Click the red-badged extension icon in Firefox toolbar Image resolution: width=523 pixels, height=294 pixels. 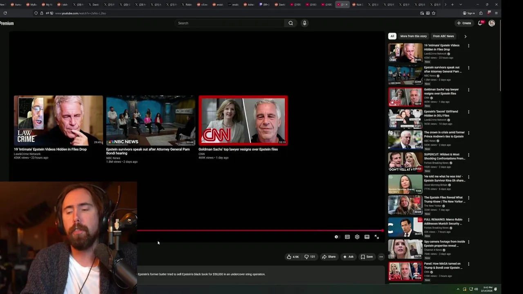click(x=489, y=13)
